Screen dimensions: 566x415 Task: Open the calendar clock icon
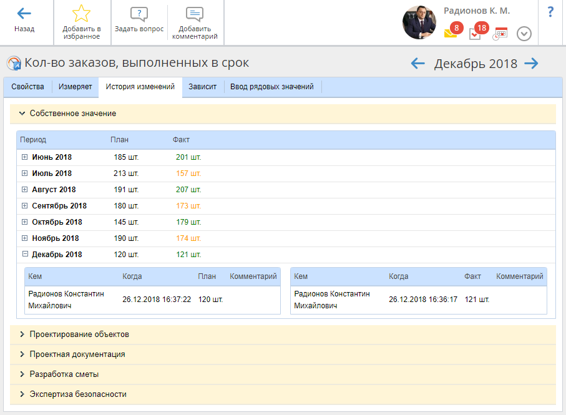(500, 34)
